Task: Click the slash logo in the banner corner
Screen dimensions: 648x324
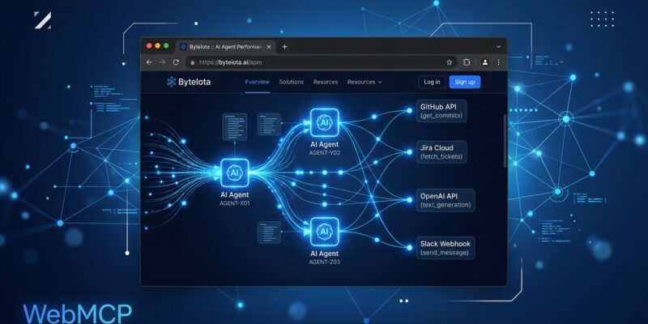Action: click(x=43, y=20)
